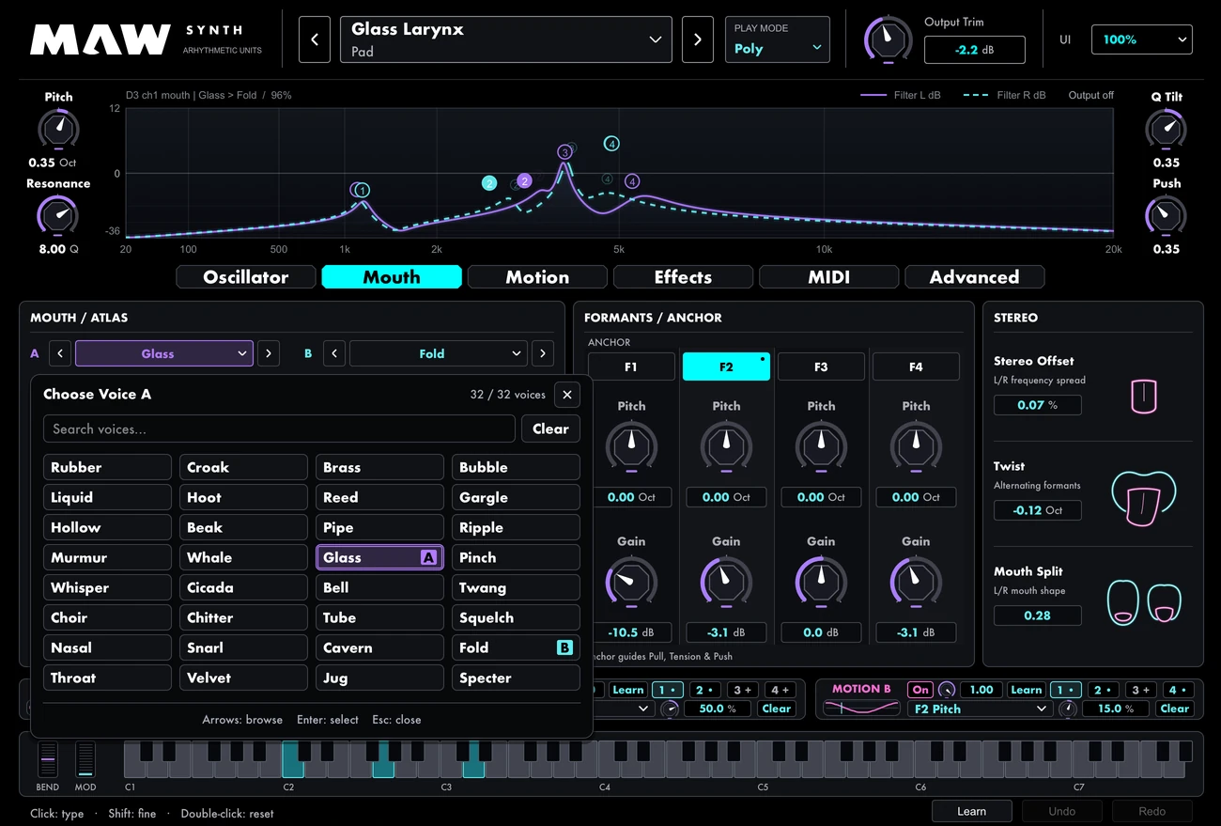Select the F3 anchor button

[821, 366]
